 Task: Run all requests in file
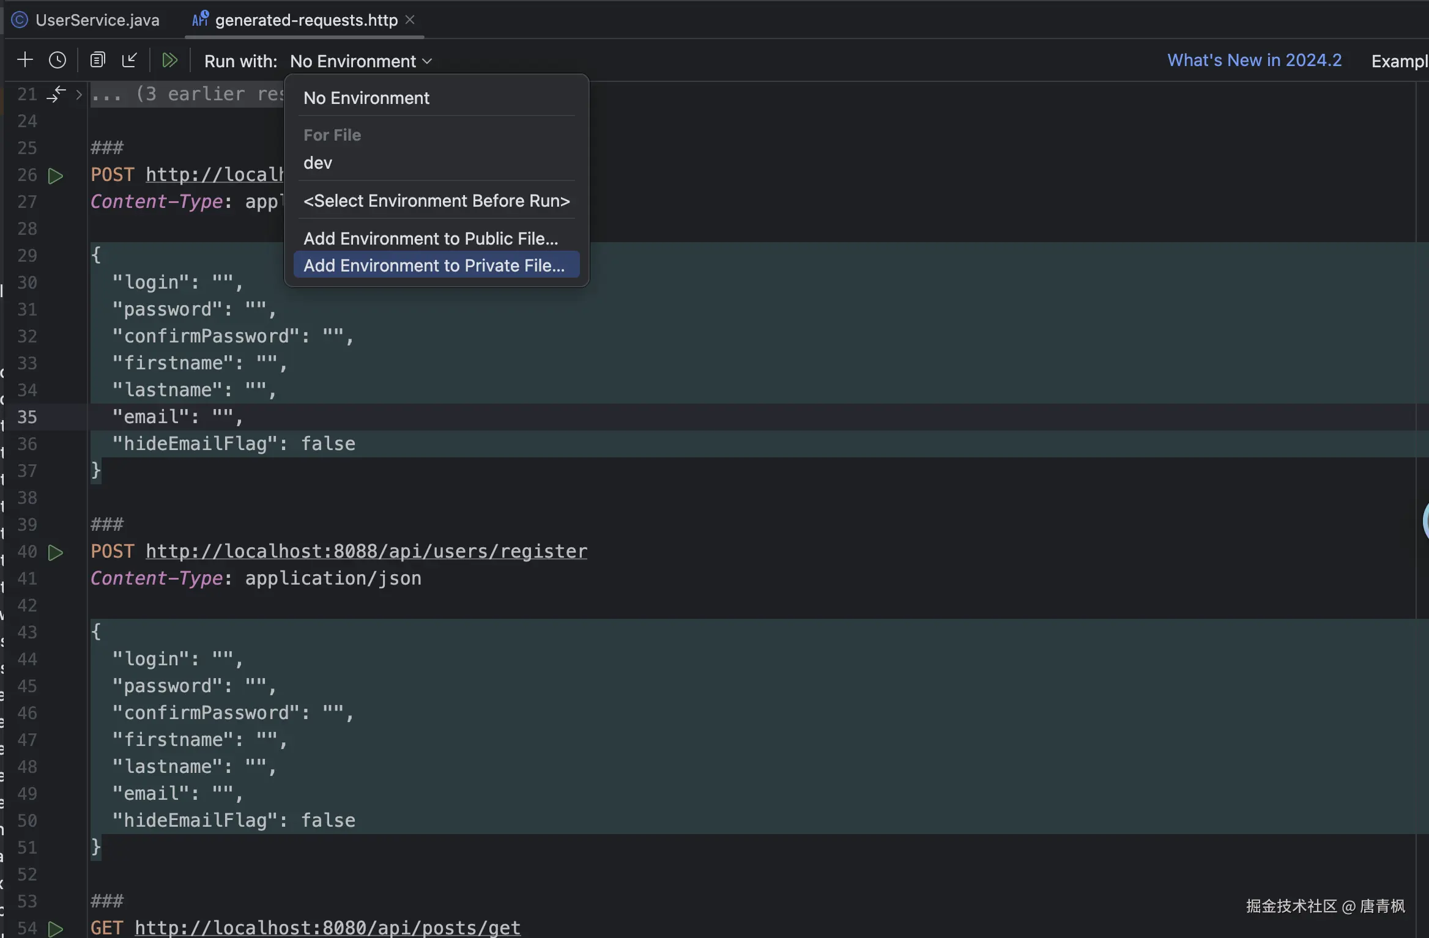pyautogui.click(x=169, y=60)
